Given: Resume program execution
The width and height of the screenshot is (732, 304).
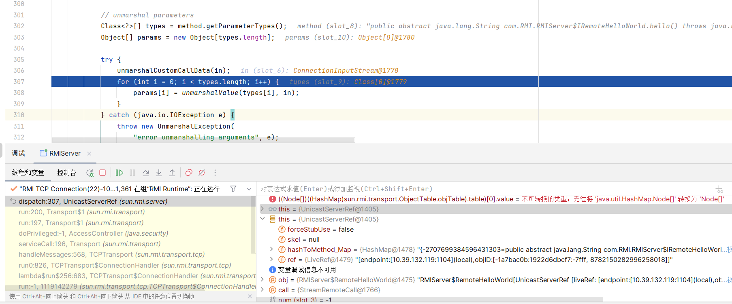Looking at the screenshot, I should [x=119, y=173].
